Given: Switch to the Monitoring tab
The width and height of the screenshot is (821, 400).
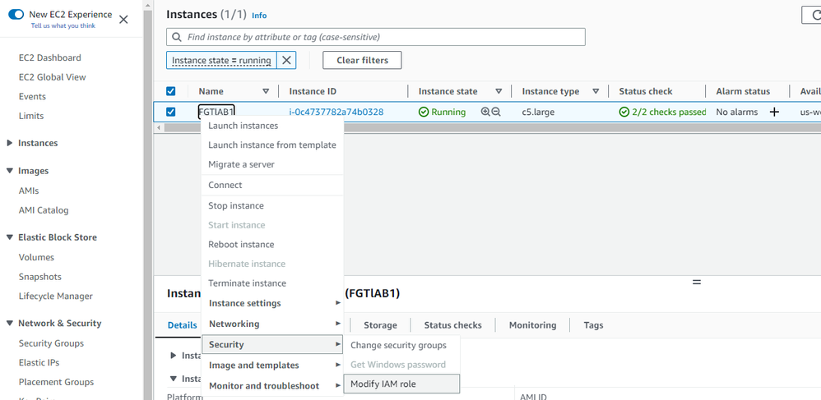Looking at the screenshot, I should [532, 325].
